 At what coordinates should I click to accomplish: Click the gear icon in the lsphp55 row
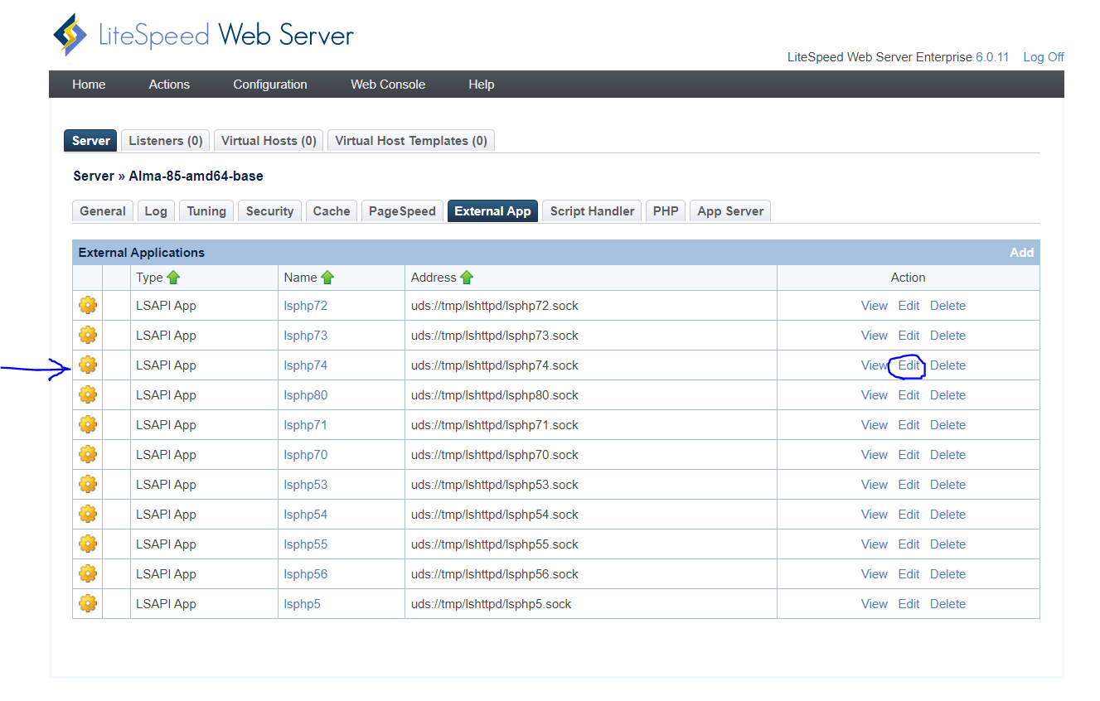(88, 544)
